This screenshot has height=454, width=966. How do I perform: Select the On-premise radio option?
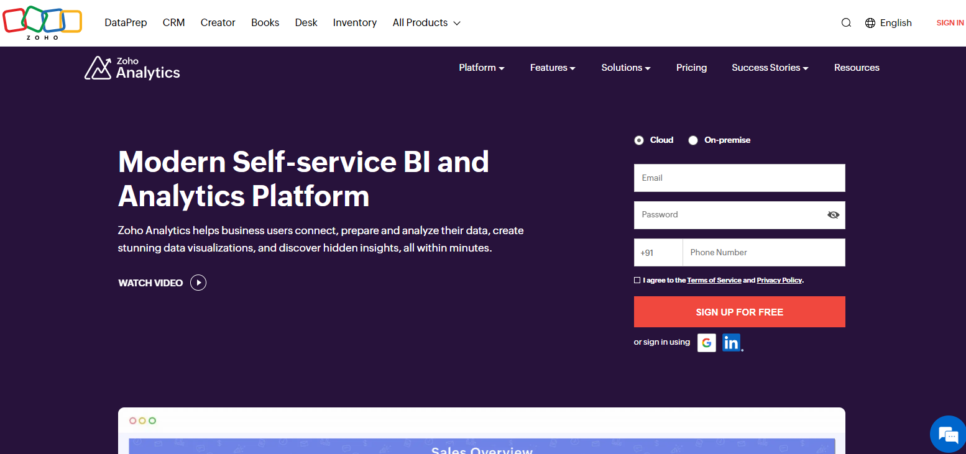[x=693, y=140]
